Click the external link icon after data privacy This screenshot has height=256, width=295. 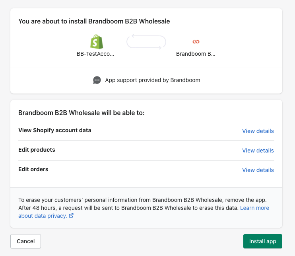click(x=71, y=216)
